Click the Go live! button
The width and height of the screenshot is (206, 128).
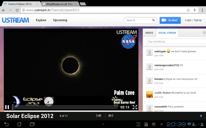170,20
